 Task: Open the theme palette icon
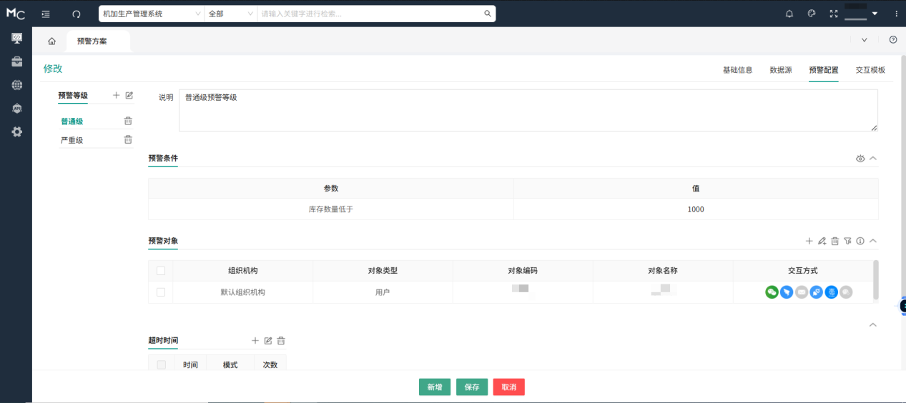812,14
